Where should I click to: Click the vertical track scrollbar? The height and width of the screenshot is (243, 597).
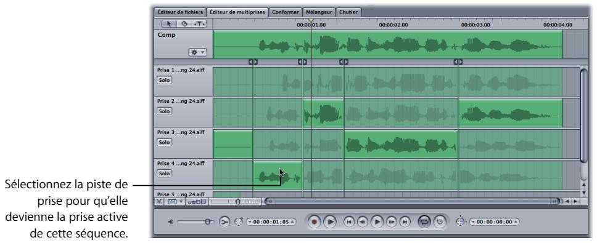[584, 116]
